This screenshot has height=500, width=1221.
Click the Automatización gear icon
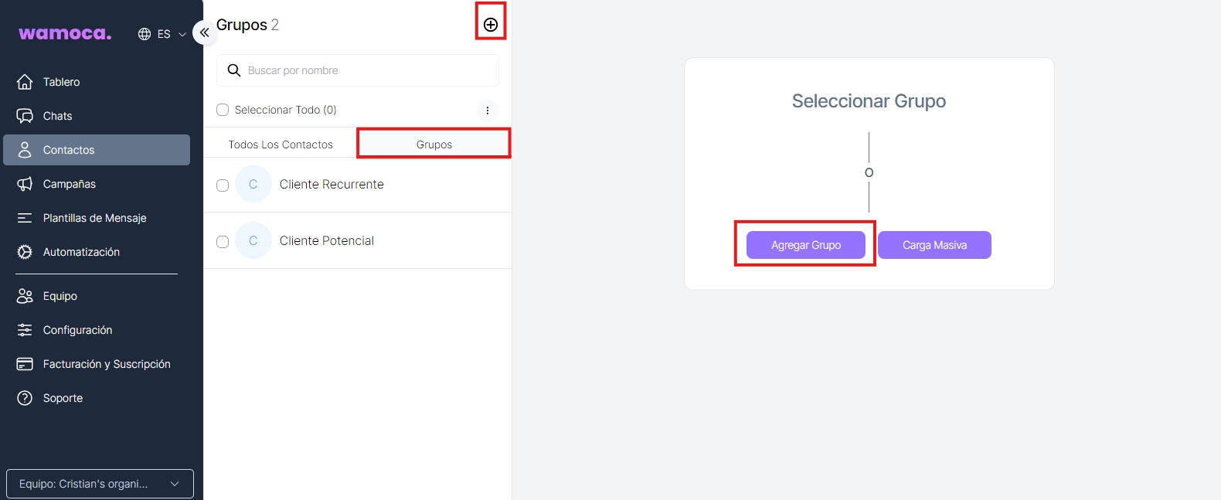25,252
